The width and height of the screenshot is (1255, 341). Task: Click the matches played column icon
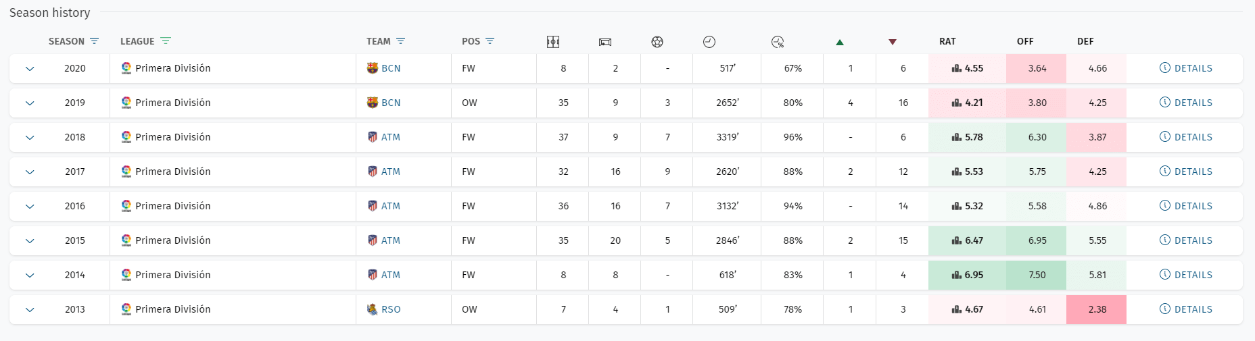click(x=553, y=42)
